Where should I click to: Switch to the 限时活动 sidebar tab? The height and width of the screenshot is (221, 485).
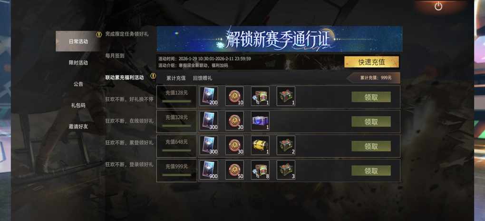(78, 62)
